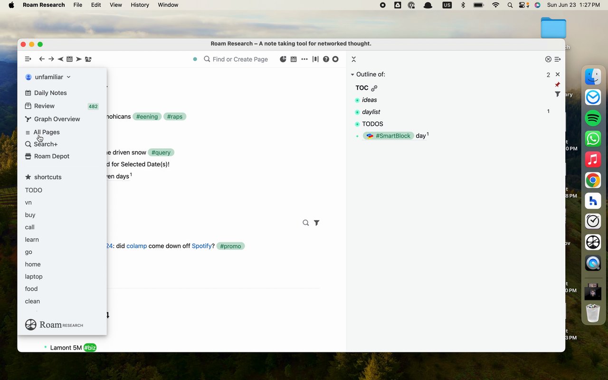
Task: Open the help question mark icon
Action: [x=326, y=59]
